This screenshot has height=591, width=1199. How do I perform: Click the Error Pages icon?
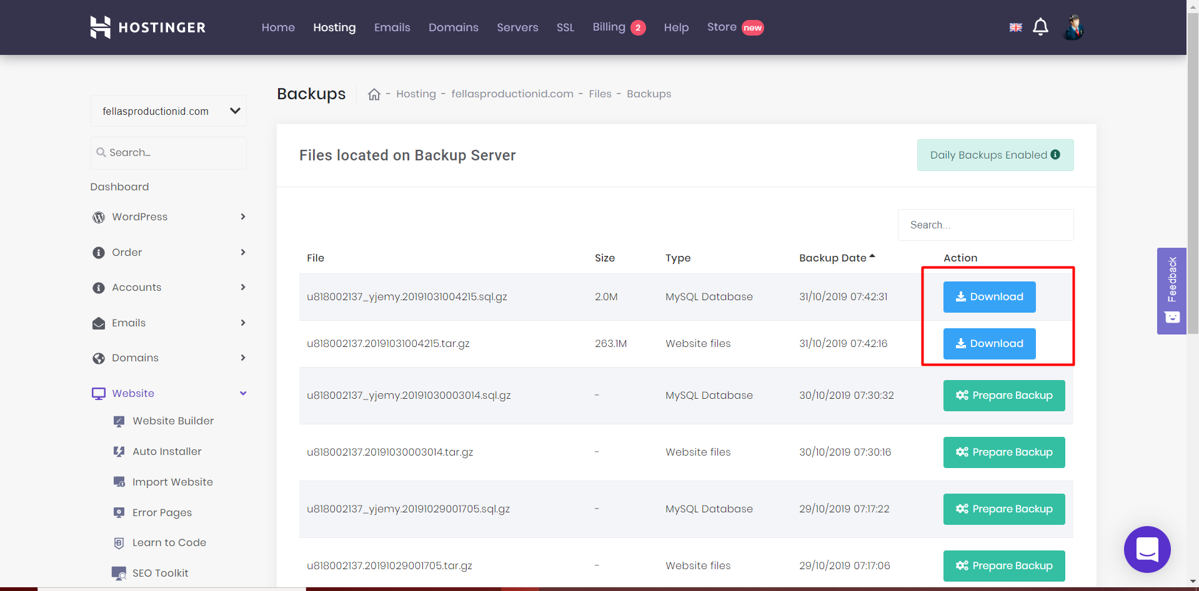119,513
